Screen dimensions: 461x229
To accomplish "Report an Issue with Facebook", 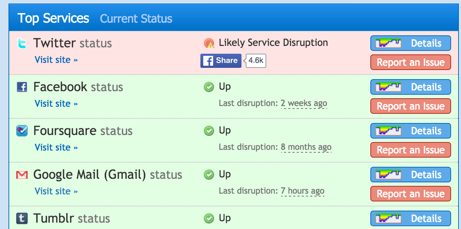I will coord(411,106).
